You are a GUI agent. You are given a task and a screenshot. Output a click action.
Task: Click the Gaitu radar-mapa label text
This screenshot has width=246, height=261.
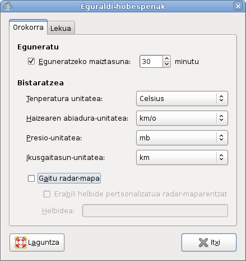69,178
